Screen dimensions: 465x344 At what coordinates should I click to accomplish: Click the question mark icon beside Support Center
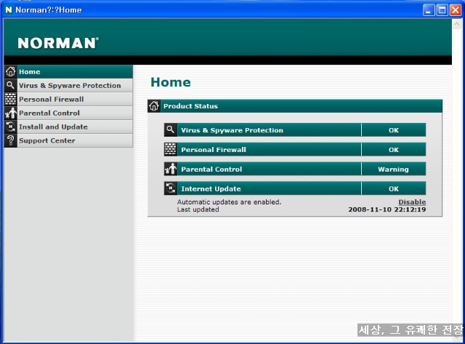click(x=11, y=140)
